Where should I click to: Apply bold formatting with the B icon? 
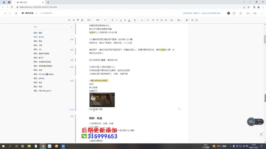click(112, 20)
